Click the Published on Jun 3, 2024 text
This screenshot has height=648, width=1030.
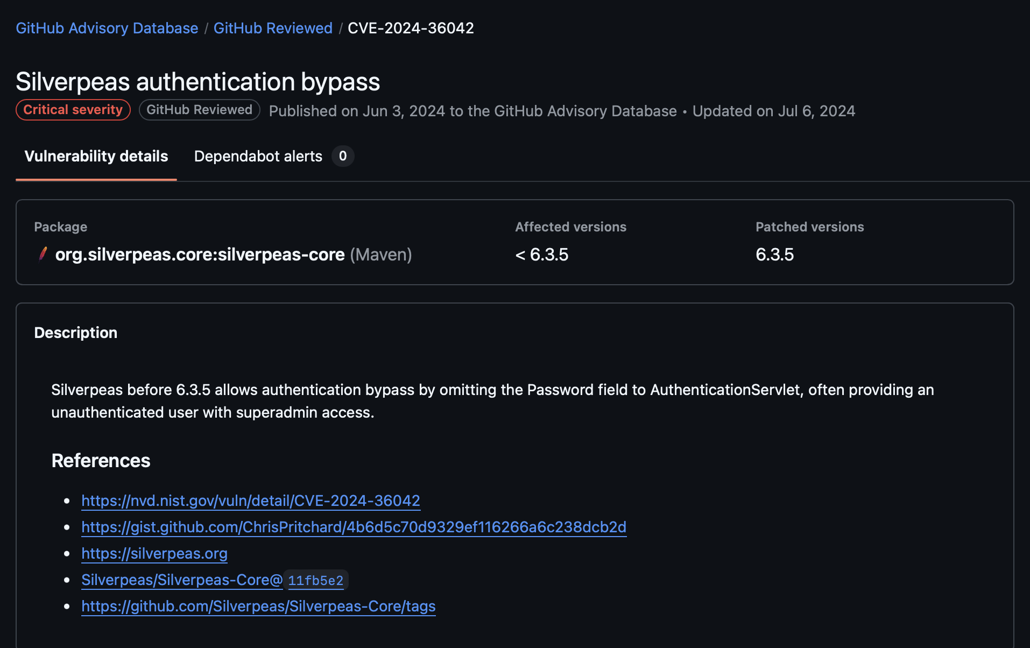473,111
